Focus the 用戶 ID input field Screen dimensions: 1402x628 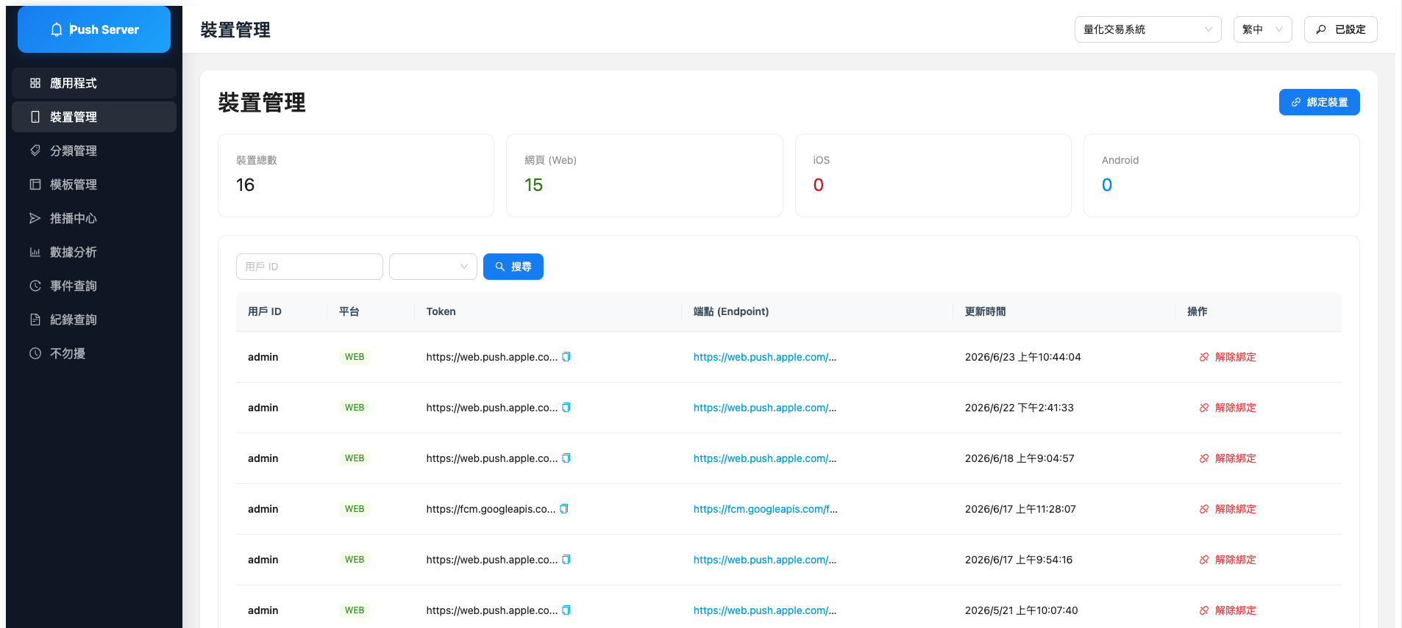(x=310, y=267)
